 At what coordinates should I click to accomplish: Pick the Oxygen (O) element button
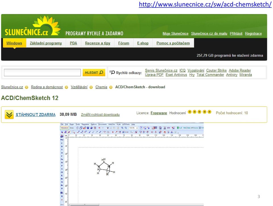(x=62, y=153)
